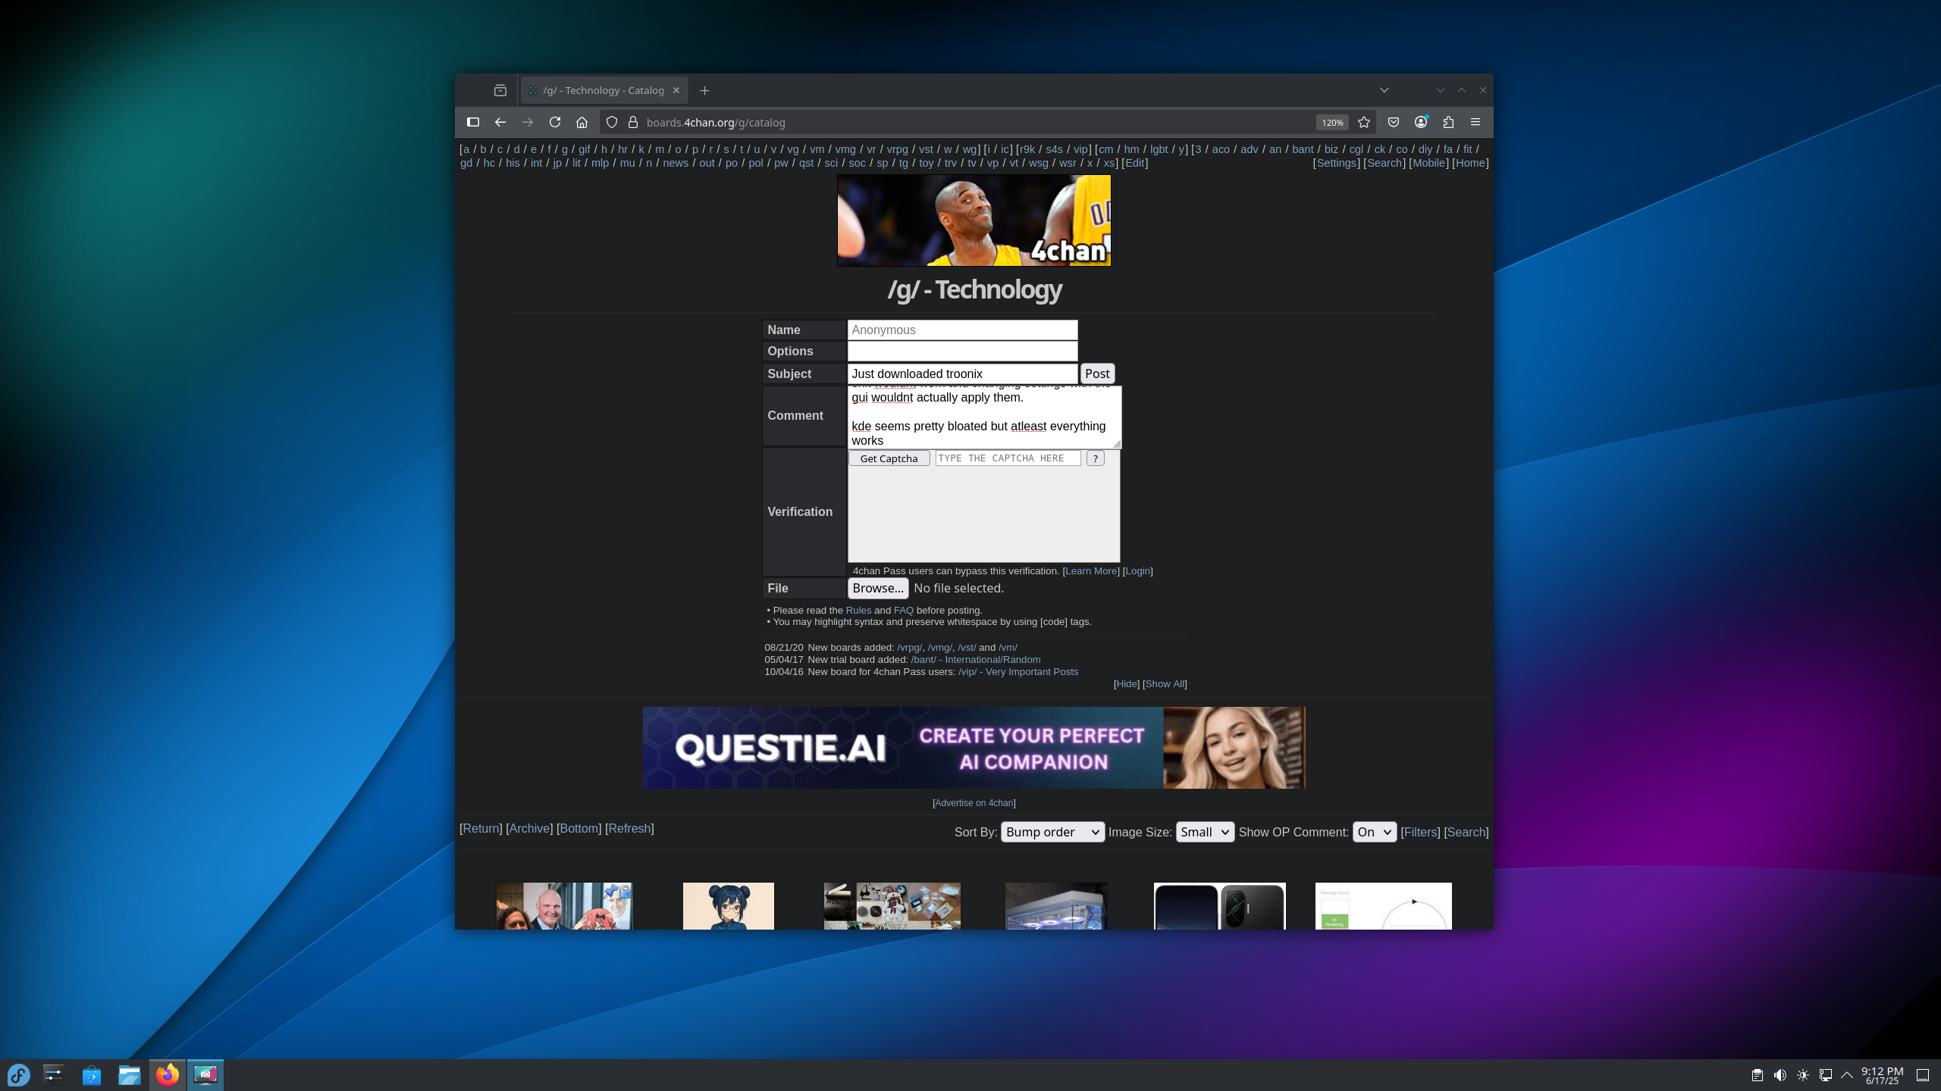Expand the list all tabs chevron
This screenshot has width=1941, height=1091.
click(x=1384, y=90)
